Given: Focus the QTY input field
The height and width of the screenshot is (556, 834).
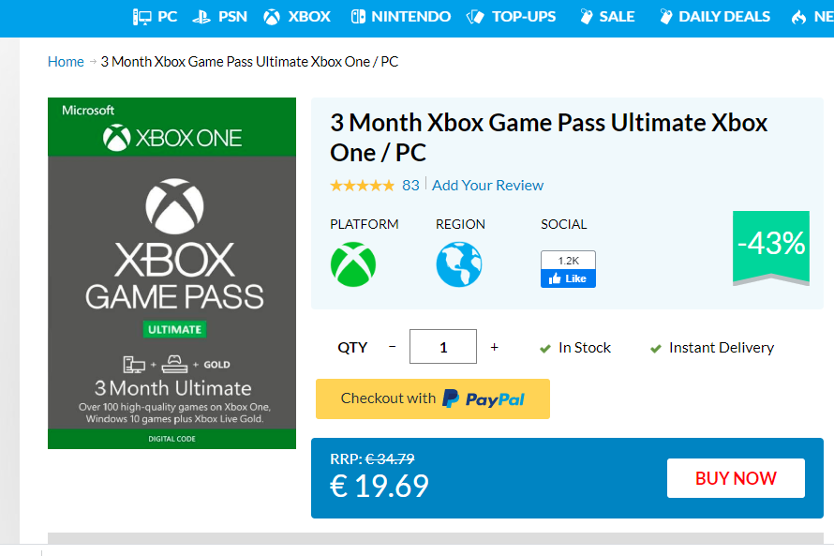Looking at the screenshot, I should [x=443, y=346].
